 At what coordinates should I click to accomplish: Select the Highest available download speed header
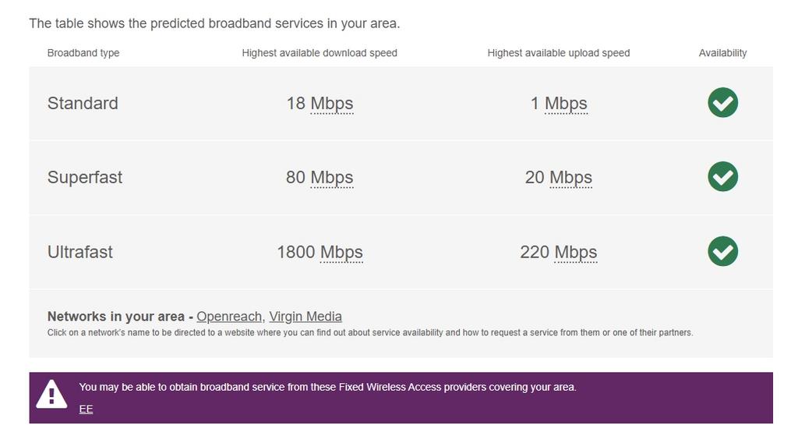pos(320,53)
